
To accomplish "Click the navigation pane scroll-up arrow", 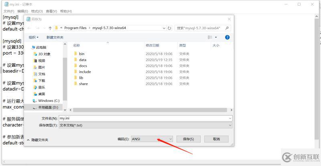I will (x=65, y=44).
